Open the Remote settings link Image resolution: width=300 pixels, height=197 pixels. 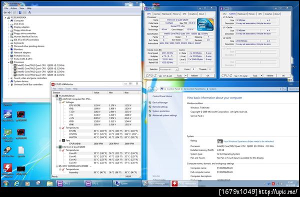click(160, 107)
